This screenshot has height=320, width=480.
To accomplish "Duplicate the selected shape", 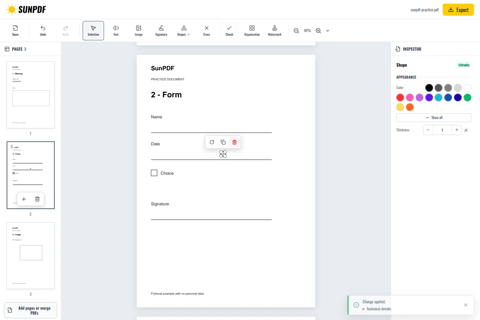I will [x=223, y=142].
